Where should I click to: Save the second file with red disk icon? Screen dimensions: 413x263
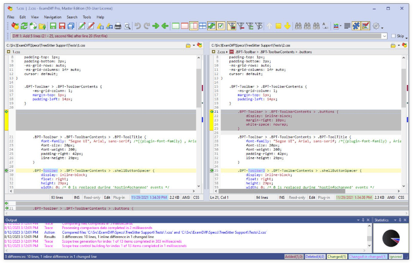62,26
